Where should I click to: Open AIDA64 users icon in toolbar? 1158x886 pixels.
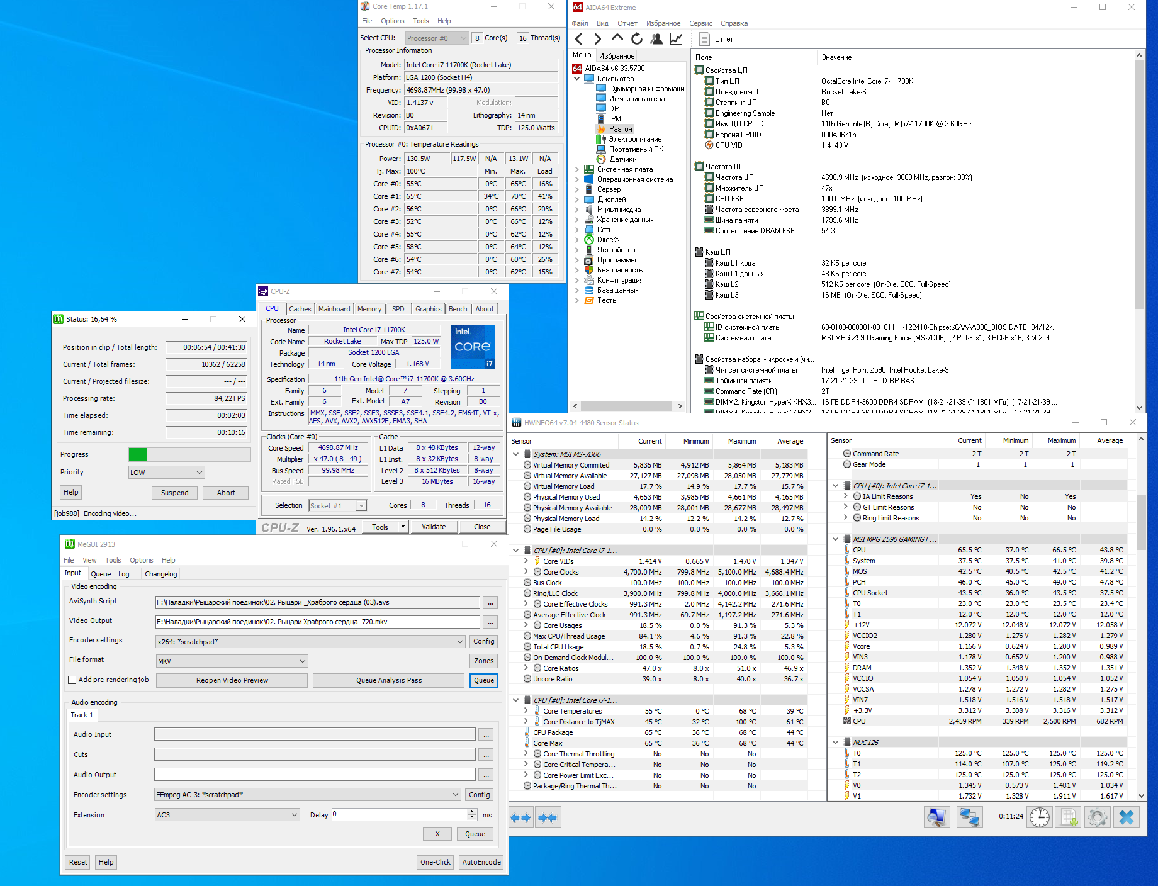(x=656, y=39)
